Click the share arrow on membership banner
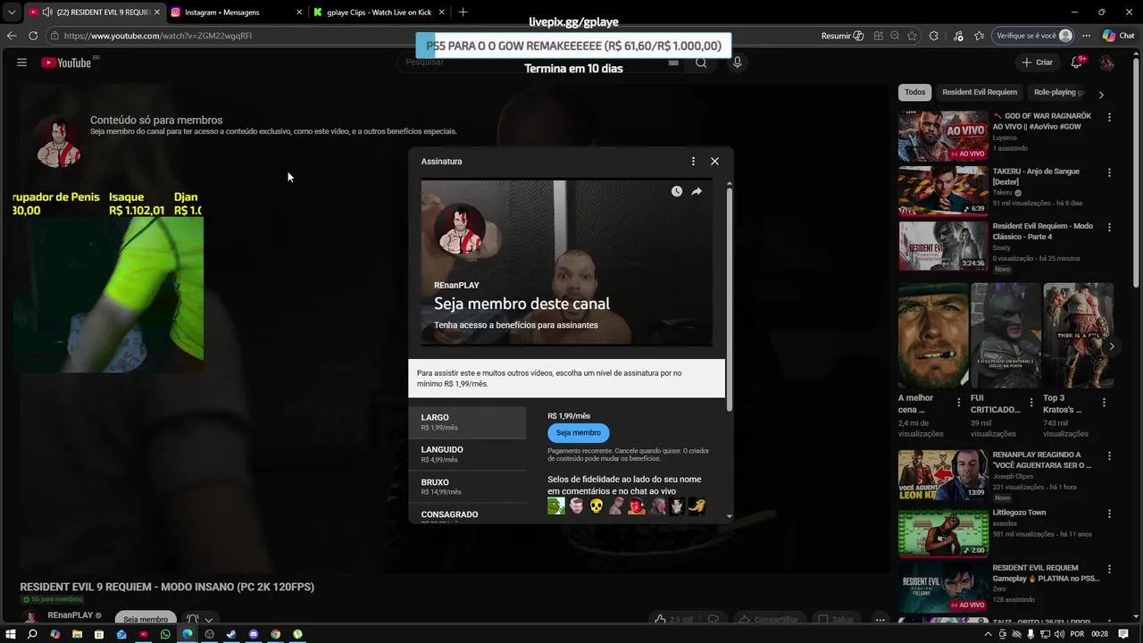1143x643 pixels. tap(697, 191)
